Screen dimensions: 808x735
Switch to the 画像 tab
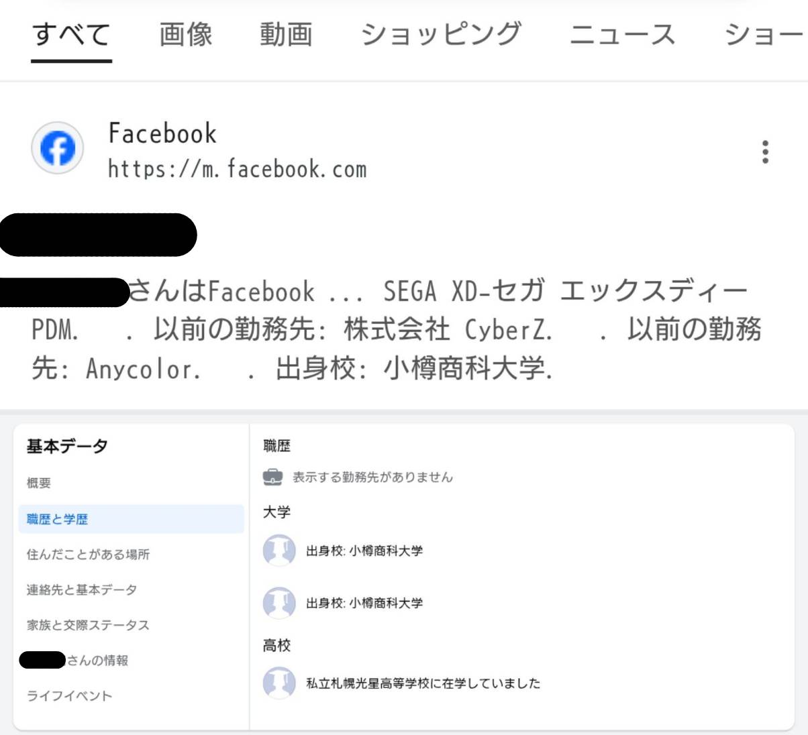(186, 35)
